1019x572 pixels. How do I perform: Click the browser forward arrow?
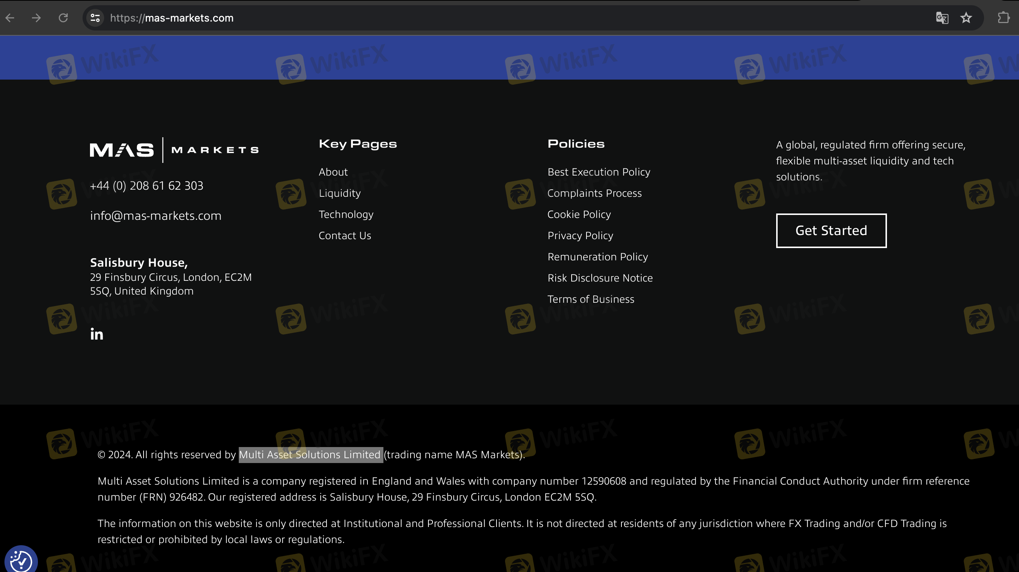(36, 18)
